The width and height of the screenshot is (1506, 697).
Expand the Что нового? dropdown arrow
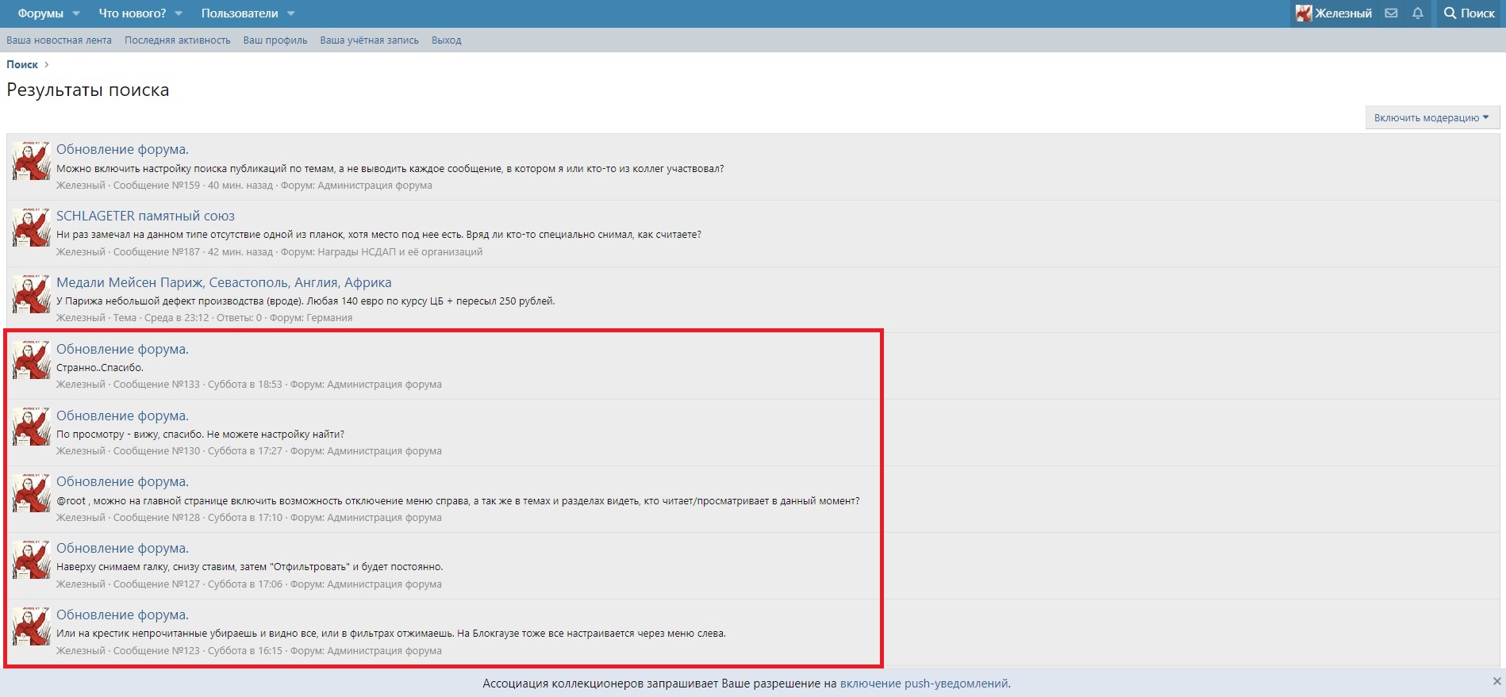coord(179,13)
